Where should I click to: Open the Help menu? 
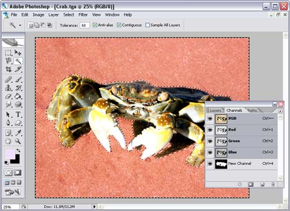point(128,14)
